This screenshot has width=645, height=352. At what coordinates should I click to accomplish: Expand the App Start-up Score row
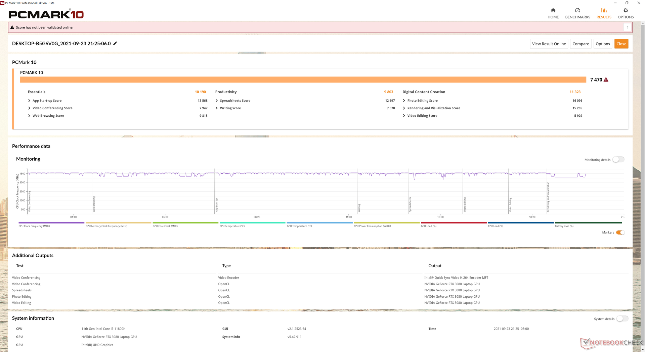click(29, 101)
